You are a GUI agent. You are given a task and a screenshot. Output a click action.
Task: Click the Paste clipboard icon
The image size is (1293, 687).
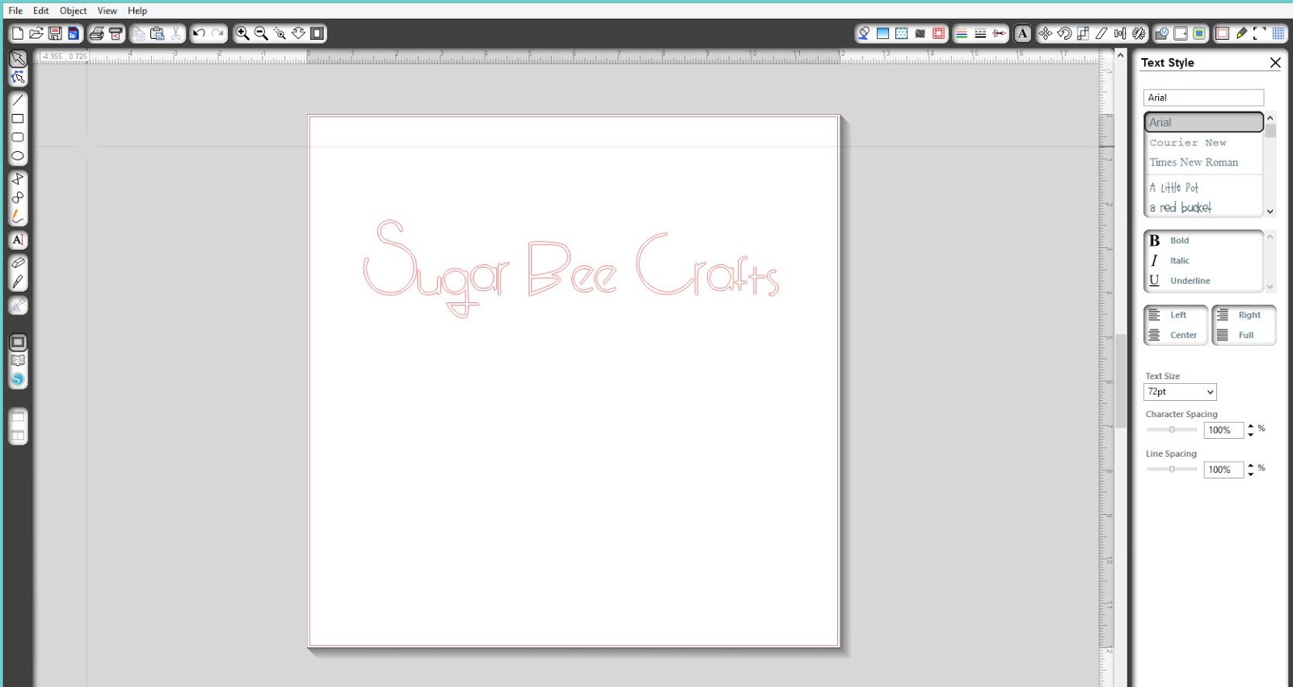(158, 33)
